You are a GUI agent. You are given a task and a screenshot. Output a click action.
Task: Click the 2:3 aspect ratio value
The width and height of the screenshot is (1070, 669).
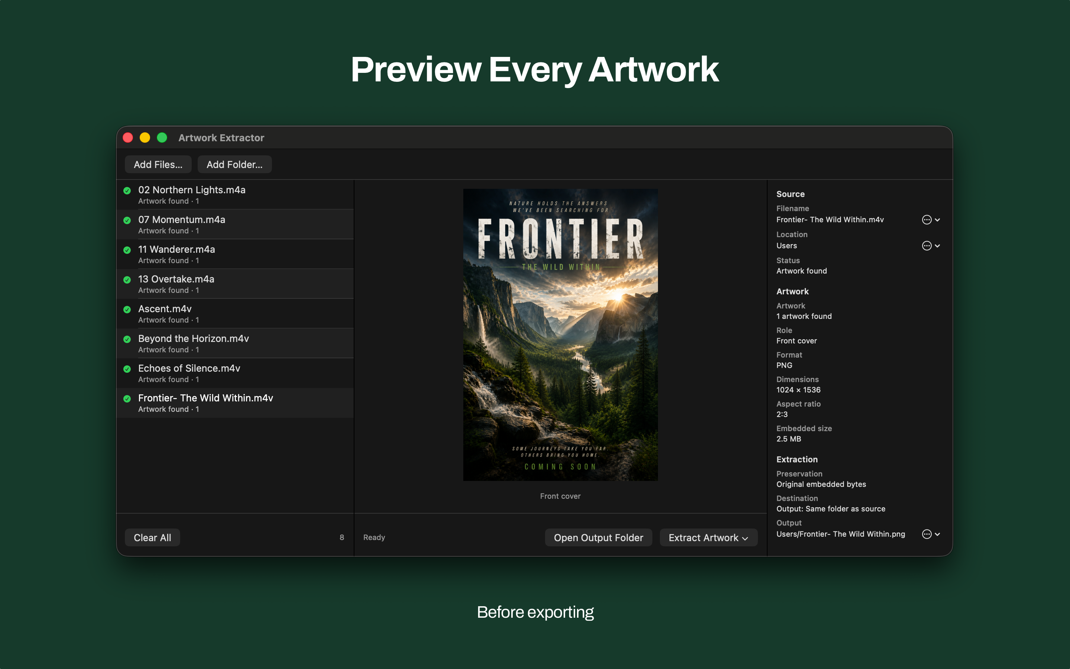[x=782, y=414]
